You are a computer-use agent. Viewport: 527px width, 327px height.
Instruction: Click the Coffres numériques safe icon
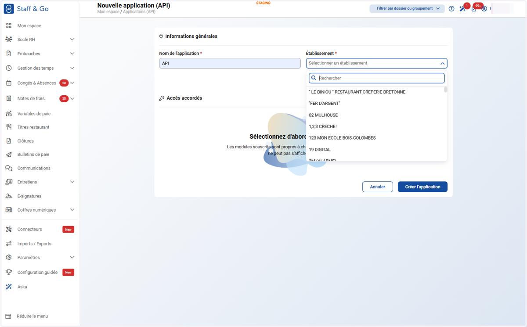pos(9,210)
